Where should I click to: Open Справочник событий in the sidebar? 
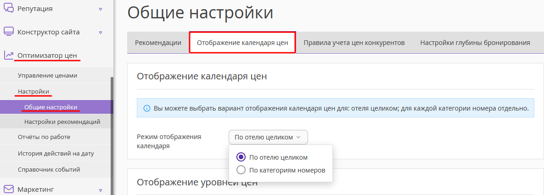tap(49, 169)
